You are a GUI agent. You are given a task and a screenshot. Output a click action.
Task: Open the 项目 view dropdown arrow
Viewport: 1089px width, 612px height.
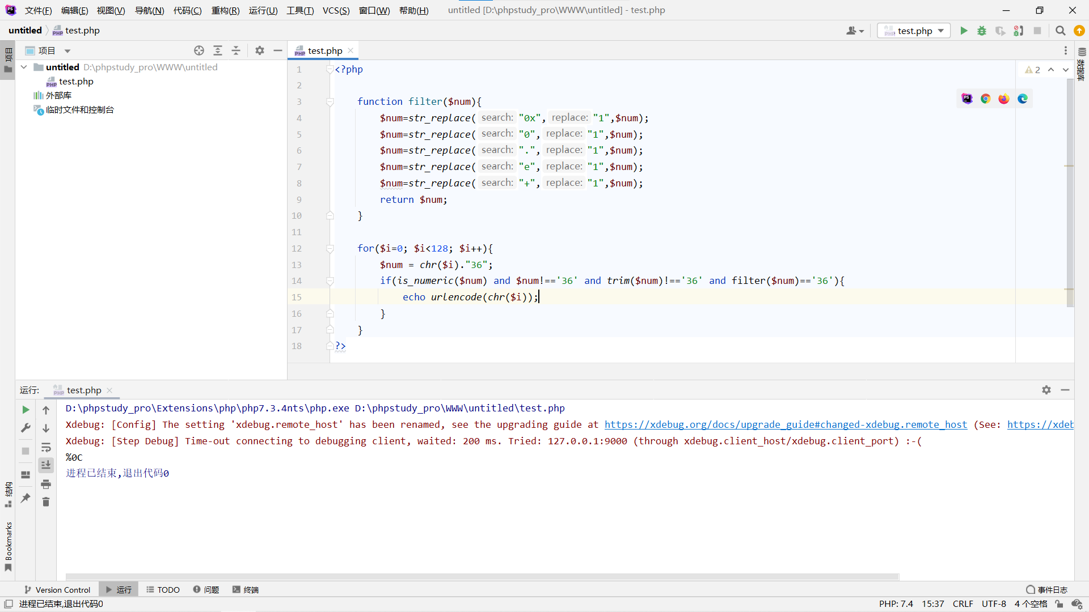coord(67,51)
